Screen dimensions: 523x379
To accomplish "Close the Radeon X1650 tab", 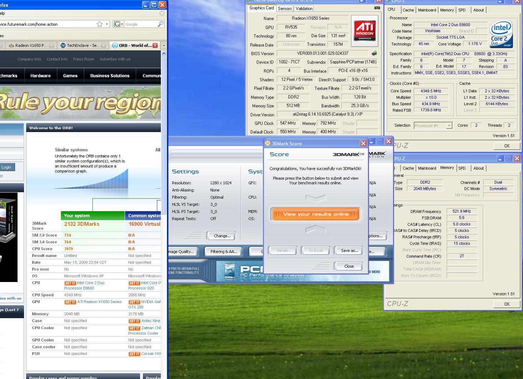I will [x=52, y=45].
